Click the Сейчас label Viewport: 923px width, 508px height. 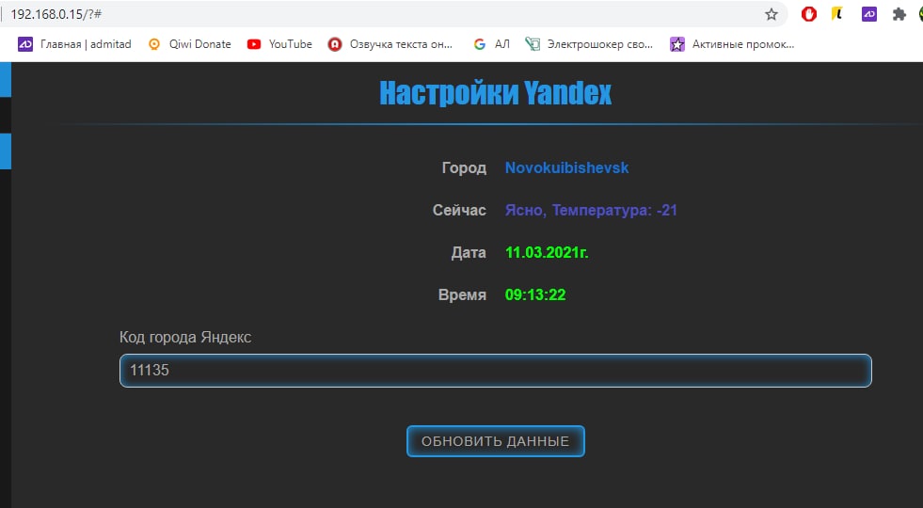pos(459,210)
